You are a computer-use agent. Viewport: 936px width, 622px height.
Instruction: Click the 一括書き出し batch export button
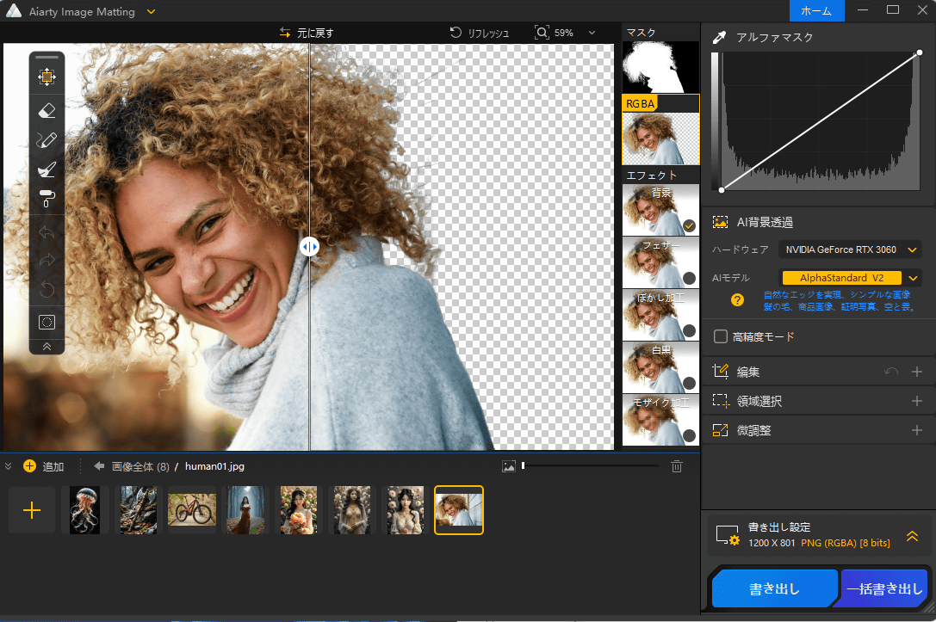click(x=884, y=589)
